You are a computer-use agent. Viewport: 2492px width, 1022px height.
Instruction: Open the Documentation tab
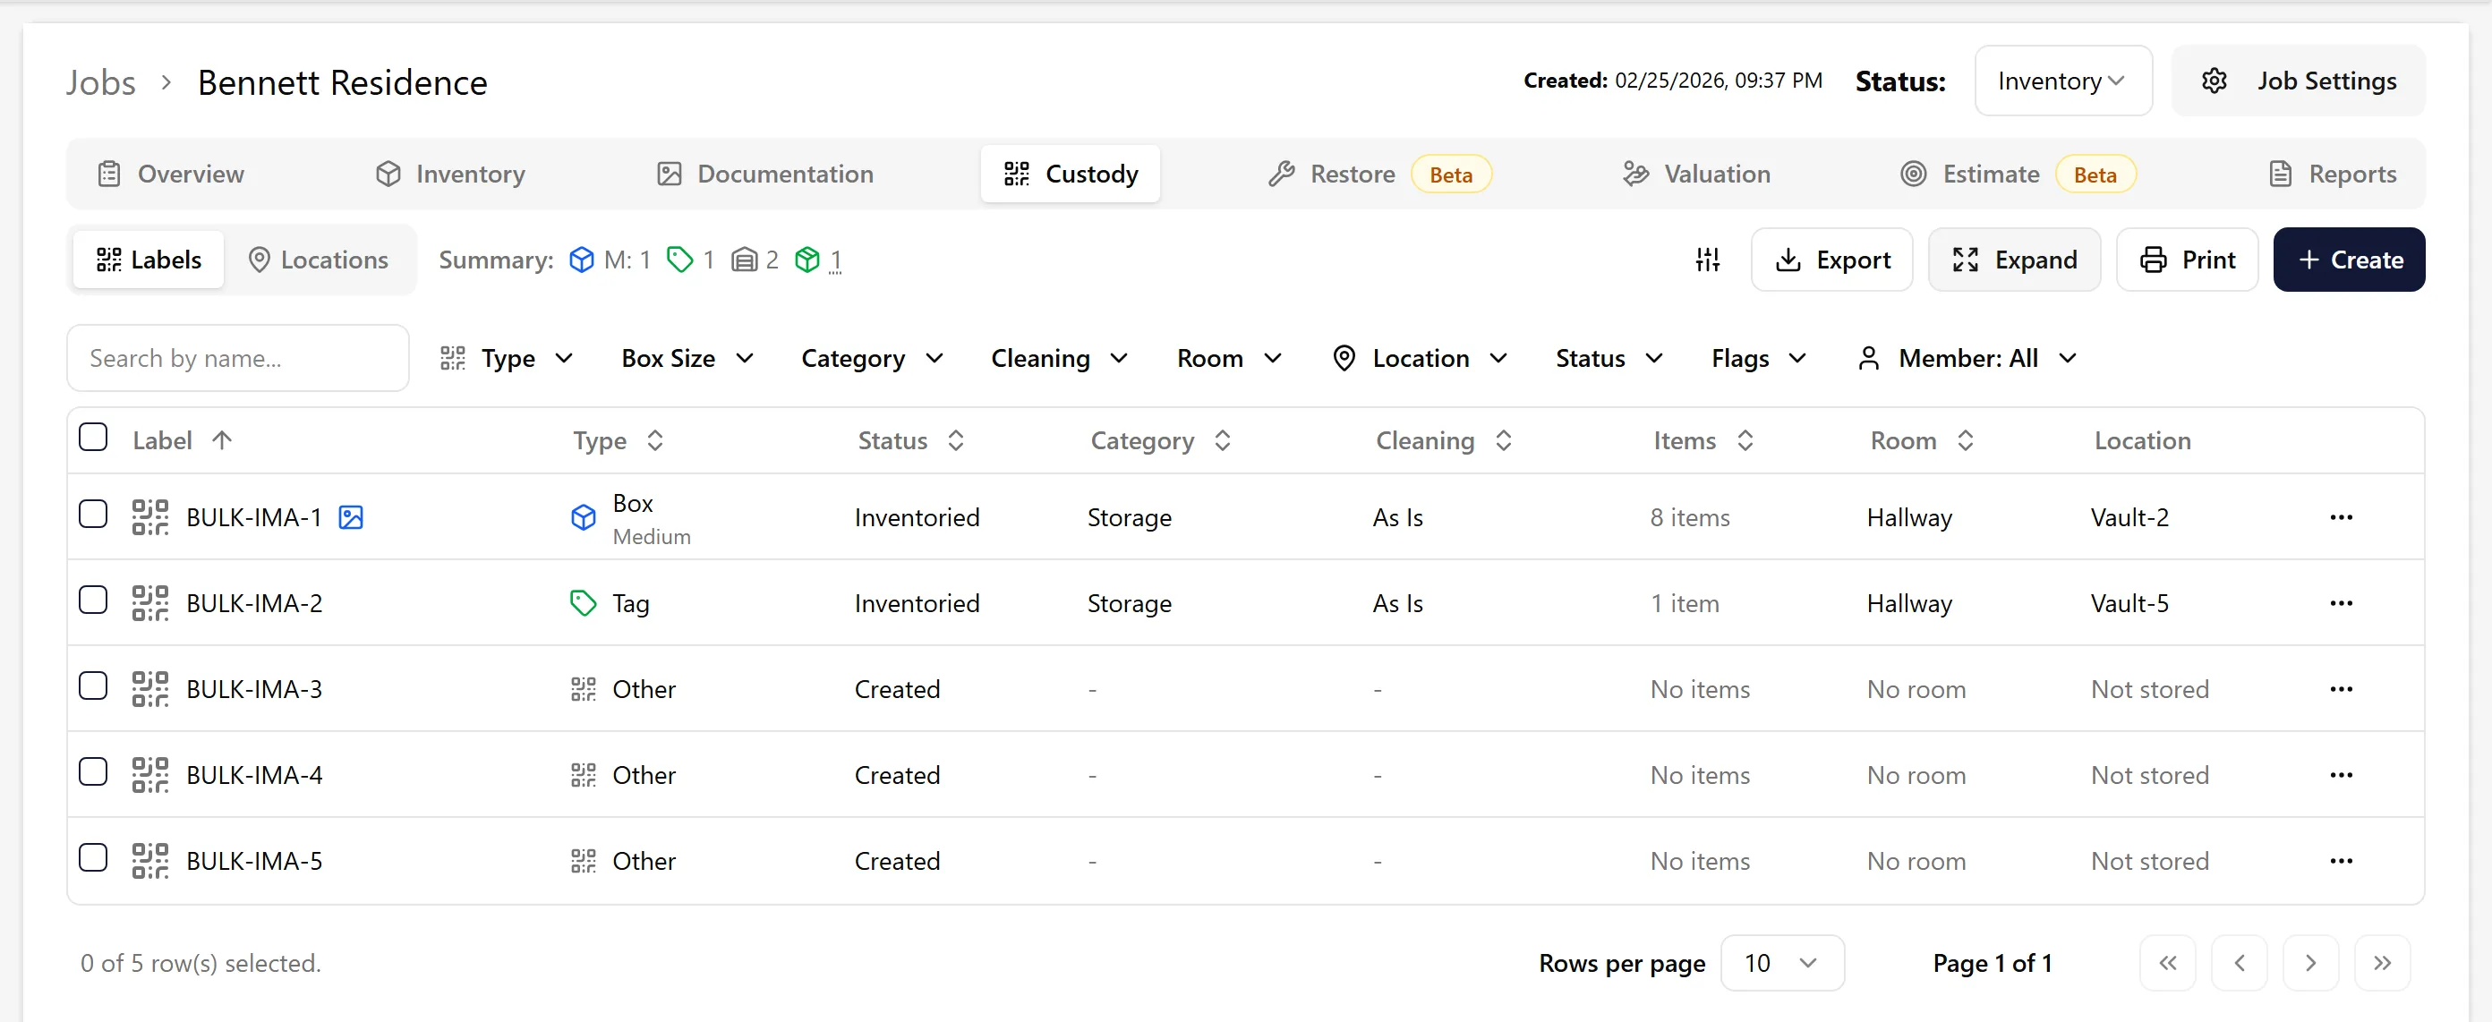click(x=765, y=174)
